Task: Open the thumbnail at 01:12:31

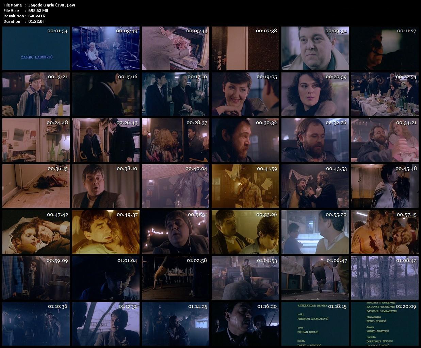Action: [106, 324]
